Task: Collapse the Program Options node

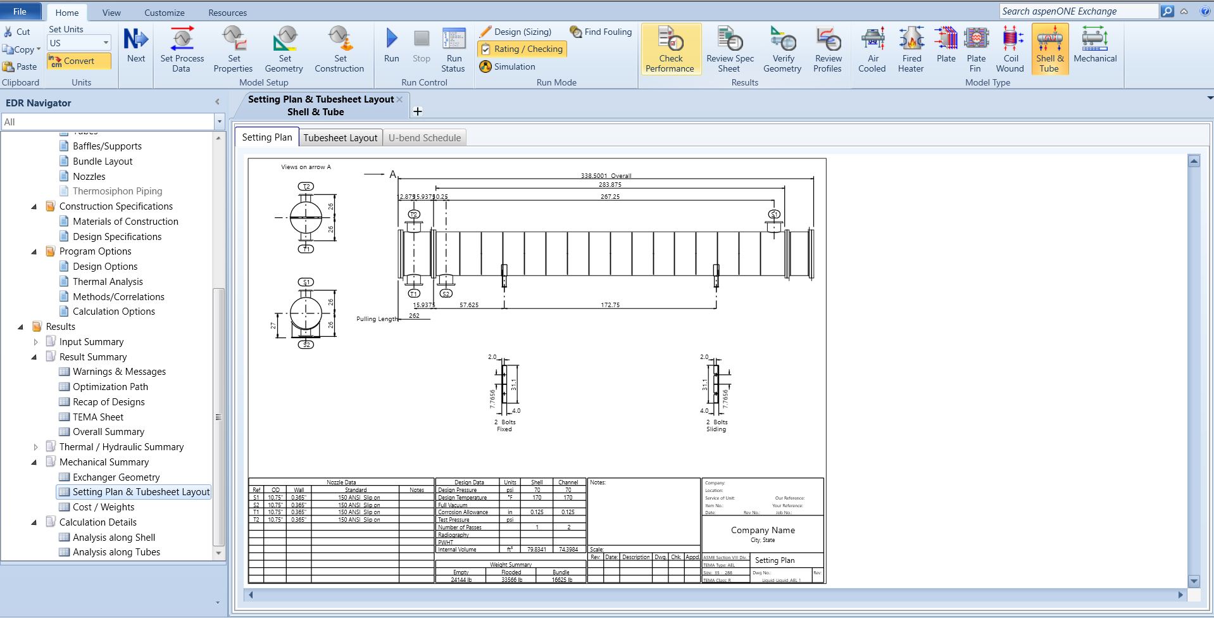Action: coord(34,252)
